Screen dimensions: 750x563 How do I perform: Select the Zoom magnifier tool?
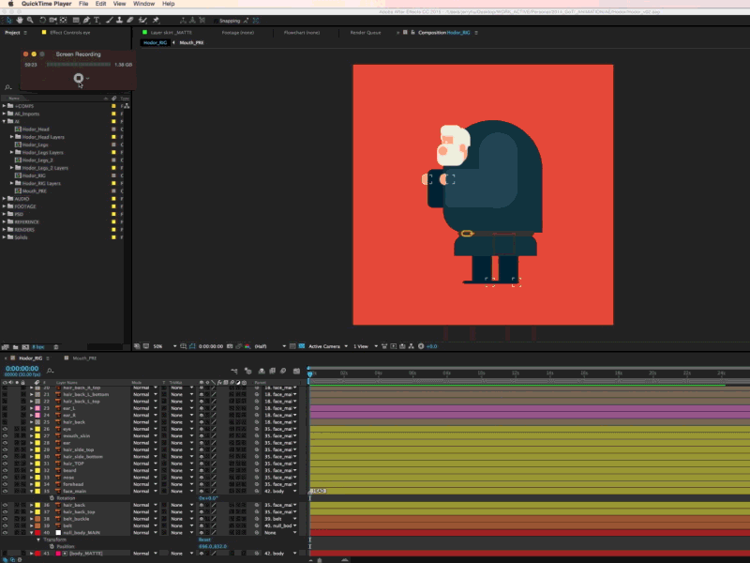click(30, 20)
